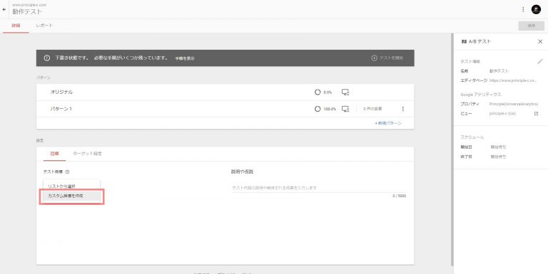
Task: Click the 開始日 schedule value
Action: click(498, 147)
